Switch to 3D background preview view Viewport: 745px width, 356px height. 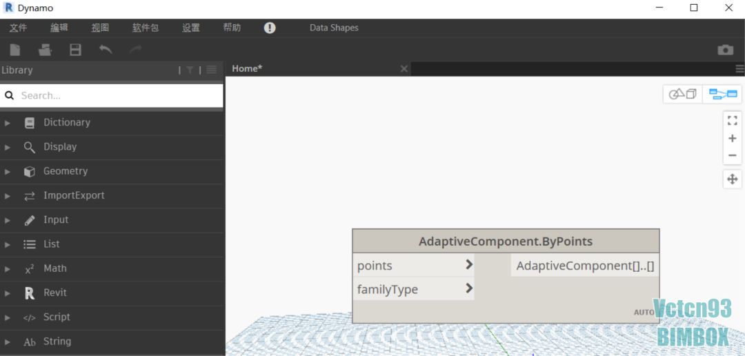[x=683, y=94]
